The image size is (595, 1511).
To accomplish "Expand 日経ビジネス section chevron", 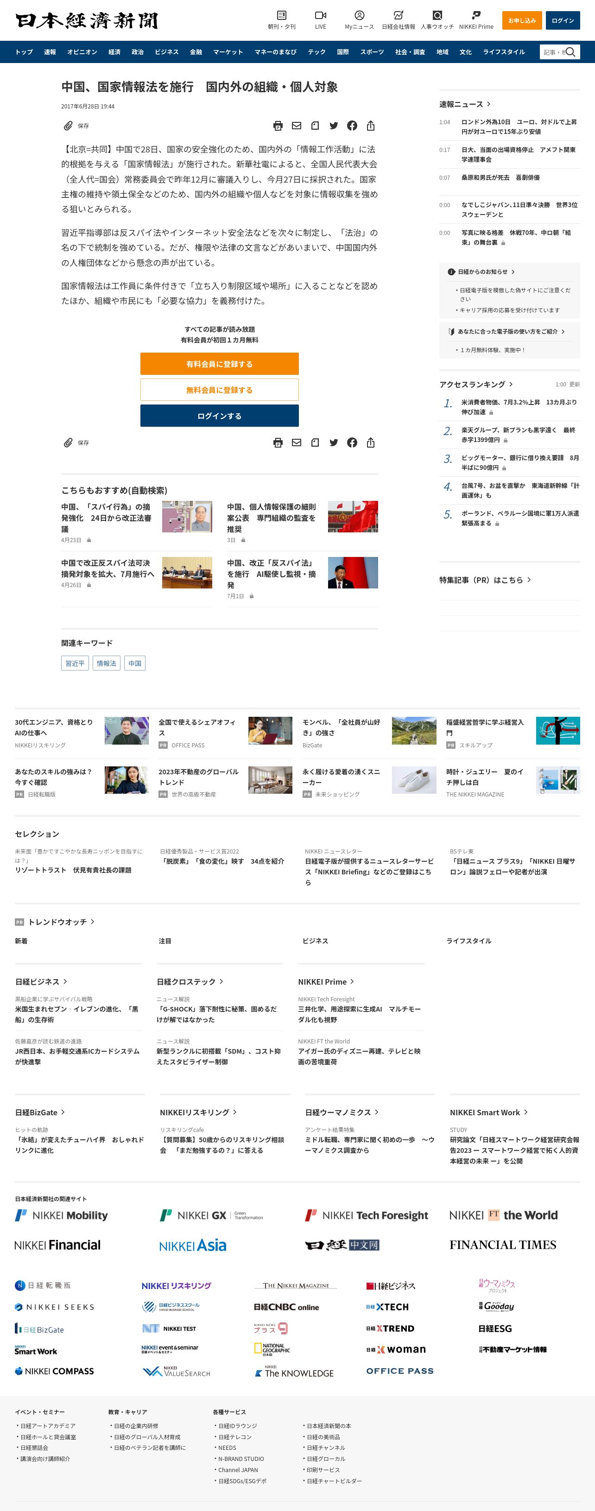I will pos(65,981).
